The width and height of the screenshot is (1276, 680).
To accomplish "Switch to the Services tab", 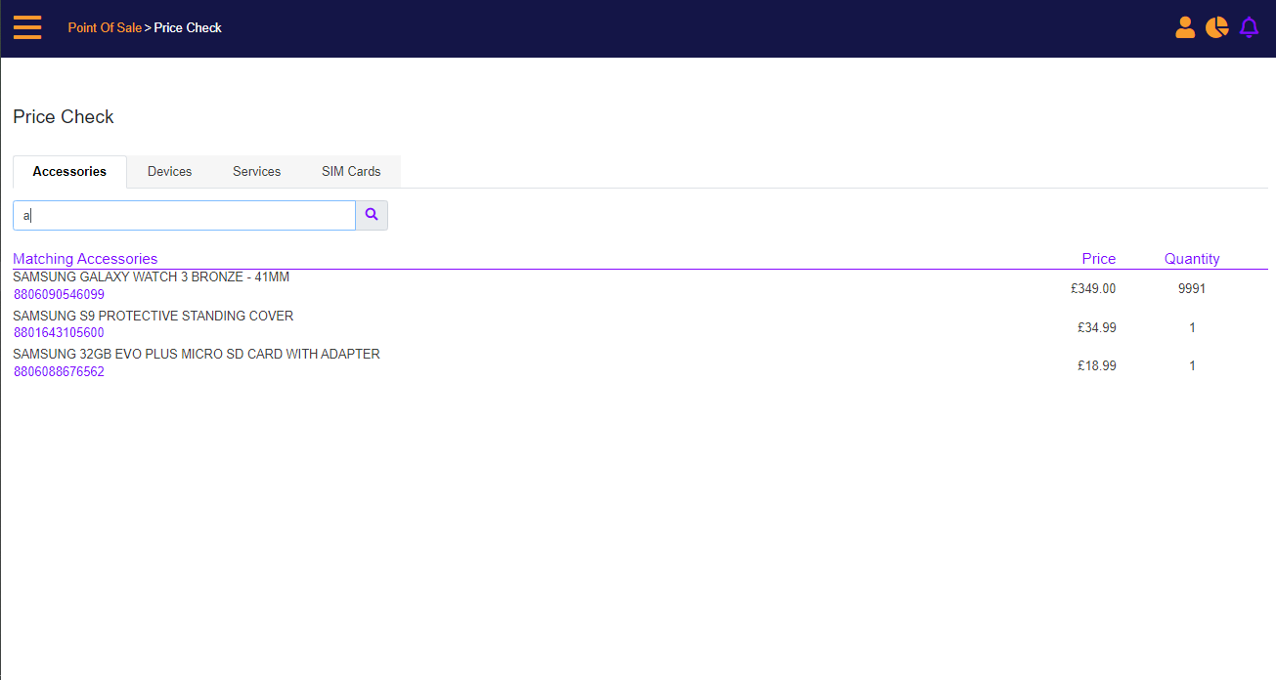I will pyautogui.click(x=257, y=171).
